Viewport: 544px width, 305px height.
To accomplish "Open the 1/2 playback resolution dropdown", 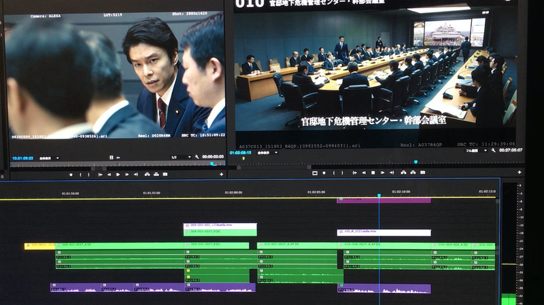I will tap(181, 157).
